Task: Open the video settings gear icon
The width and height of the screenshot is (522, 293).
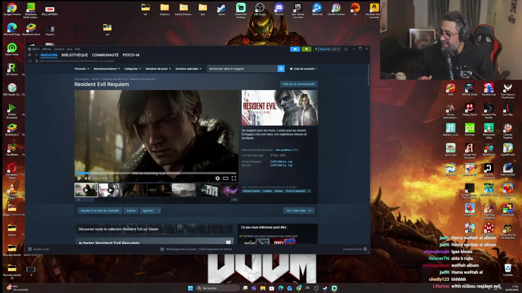Action: tap(217, 178)
